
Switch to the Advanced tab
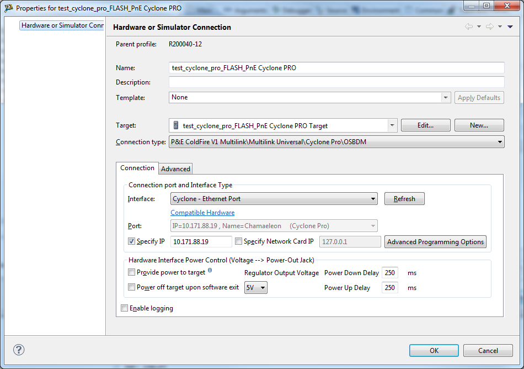175,169
